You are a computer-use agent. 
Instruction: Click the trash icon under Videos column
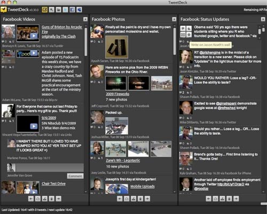click(52, 198)
